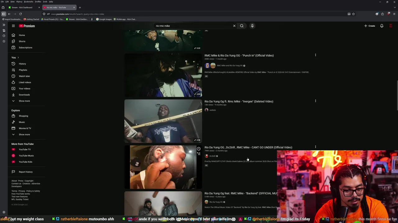This screenshot has width=398, height=223.
Task: Bookmark this page with star
Action: 354,14
